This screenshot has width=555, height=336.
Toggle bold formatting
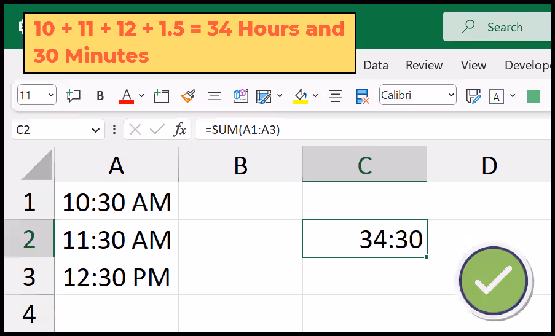pyautogui.click(x=100, y=95)
